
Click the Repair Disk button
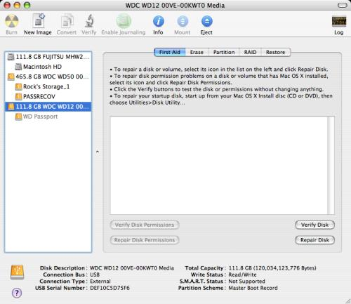pyautogui.click(x=314, y=240)
